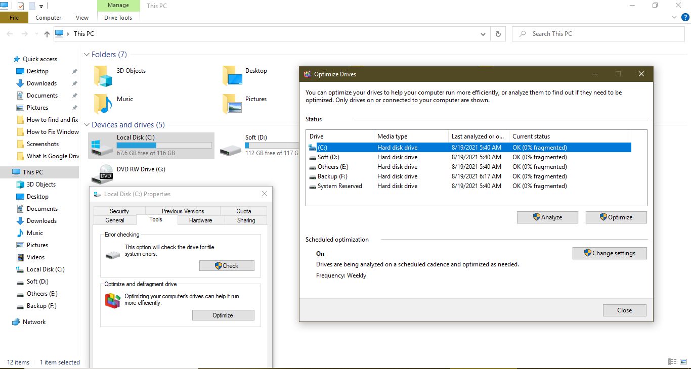Click the Help question mark icon
This screenshot has width=691, height=369.
coord(685,17)
